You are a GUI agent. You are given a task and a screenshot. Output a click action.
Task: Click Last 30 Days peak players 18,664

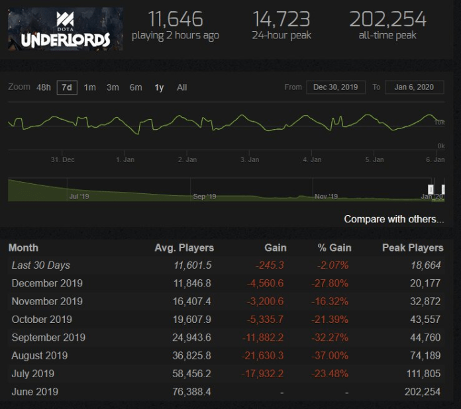(x=426, y=265)
